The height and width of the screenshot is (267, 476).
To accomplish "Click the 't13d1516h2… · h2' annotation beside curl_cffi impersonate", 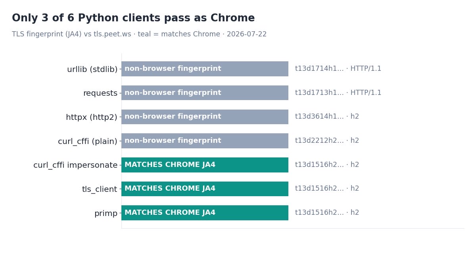I will [x=327, y=165].
